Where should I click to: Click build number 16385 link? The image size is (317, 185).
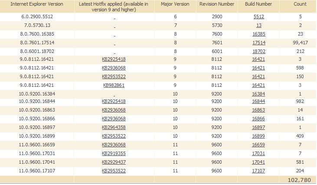tap(259, 34)
